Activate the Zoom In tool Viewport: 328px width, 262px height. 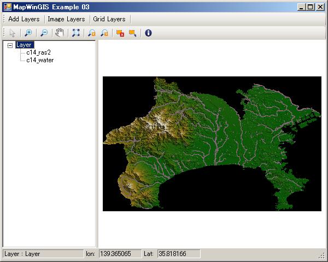pyautogui.click(x=28, y=33)
